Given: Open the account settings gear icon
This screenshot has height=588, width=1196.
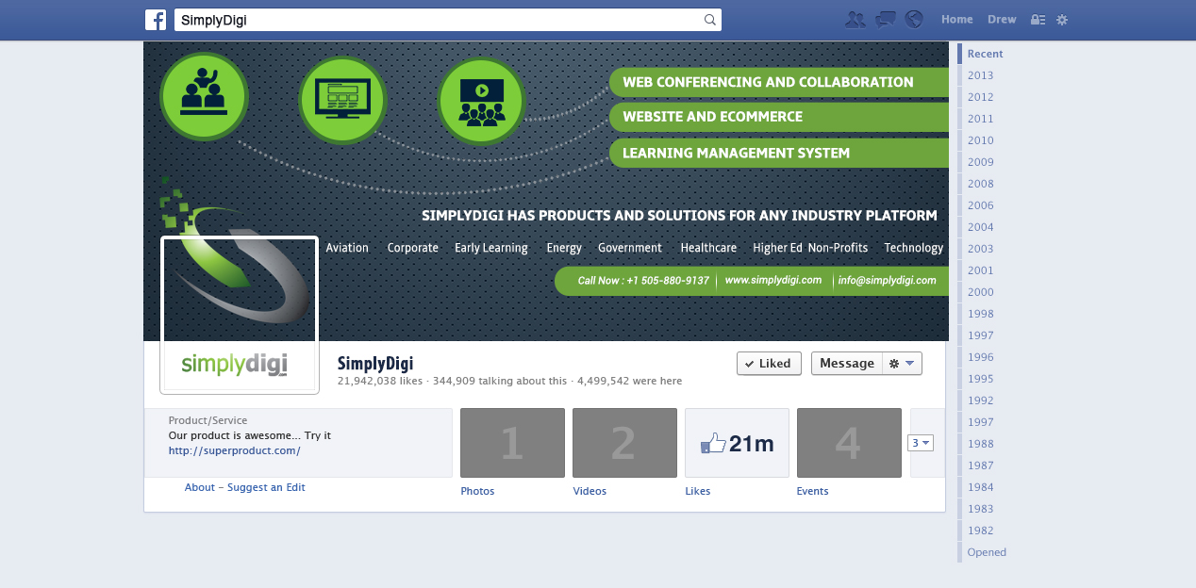Looking at the screenshot, I should click(x=1062, y=20).
